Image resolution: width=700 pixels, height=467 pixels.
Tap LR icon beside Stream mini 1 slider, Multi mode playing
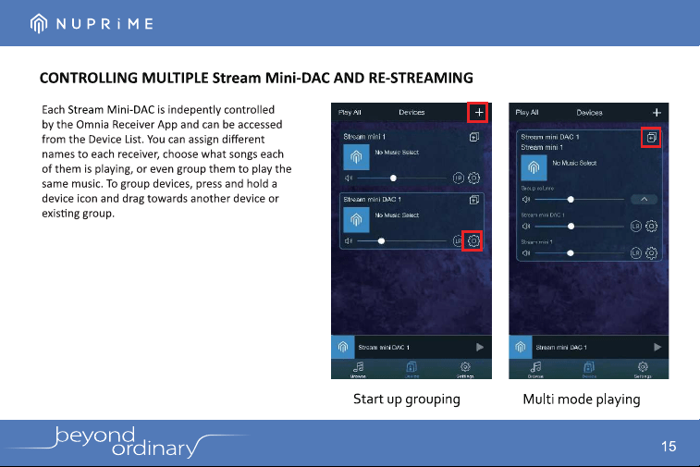(635, 253)
